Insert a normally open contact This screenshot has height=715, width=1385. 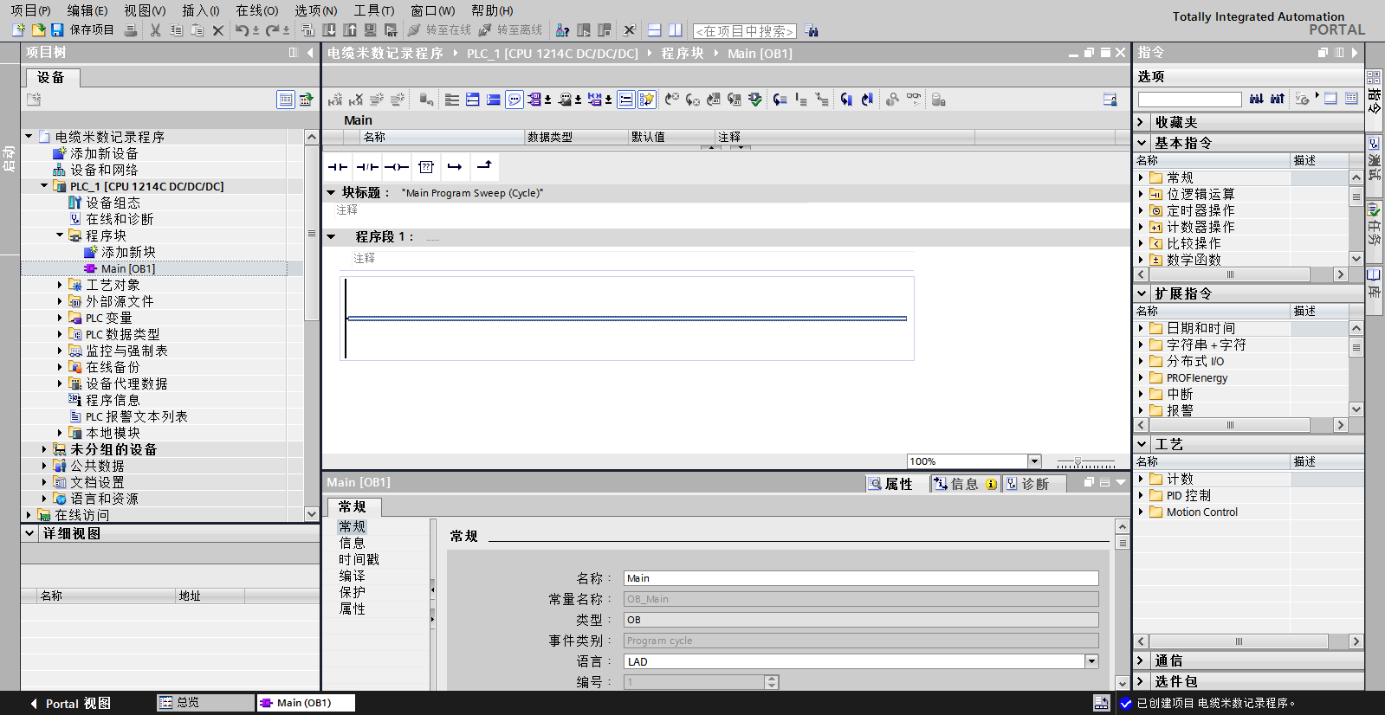pos(338,167)
